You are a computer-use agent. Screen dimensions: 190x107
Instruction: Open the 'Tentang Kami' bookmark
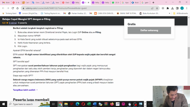click(9, 13)
